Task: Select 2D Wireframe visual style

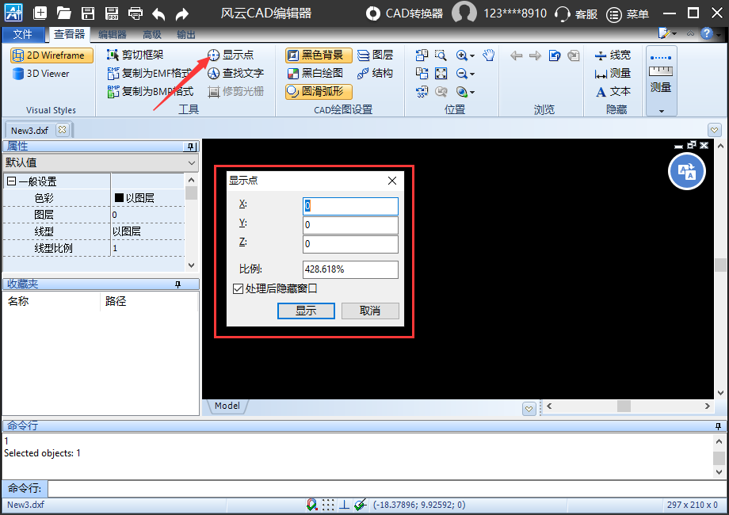Action: (x=52, y=55)
